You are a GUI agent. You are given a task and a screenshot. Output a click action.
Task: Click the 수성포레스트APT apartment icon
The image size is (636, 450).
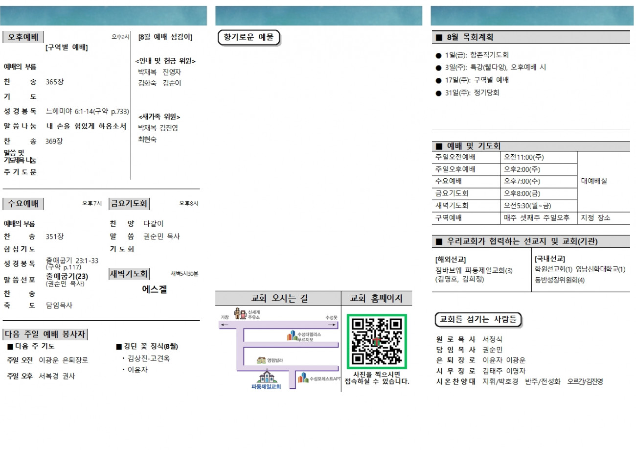click(x=303, y=378)
